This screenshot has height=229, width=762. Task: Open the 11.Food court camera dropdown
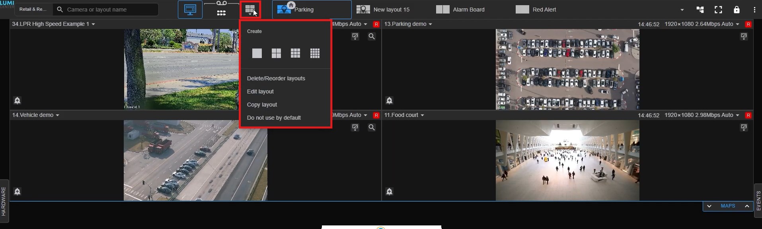422,115
